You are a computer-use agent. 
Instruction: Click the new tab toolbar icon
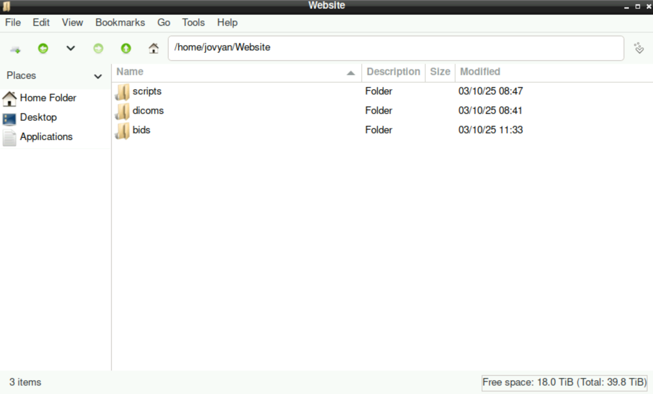click(15, 49)
